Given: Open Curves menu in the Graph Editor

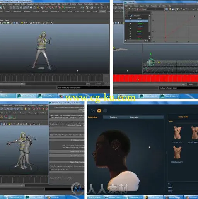Looking at the screenshot, I should pos(142,6).
